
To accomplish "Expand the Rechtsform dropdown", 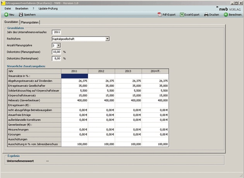I will click(x=107, y=39).
